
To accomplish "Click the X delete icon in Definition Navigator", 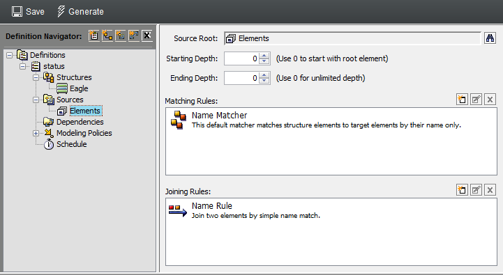I will 147,36.
